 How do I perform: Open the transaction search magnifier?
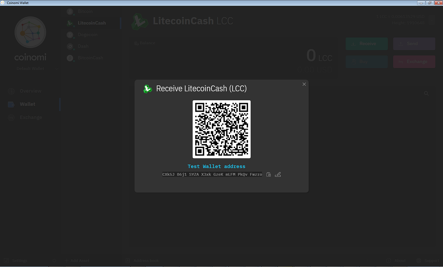click(426, 93)
